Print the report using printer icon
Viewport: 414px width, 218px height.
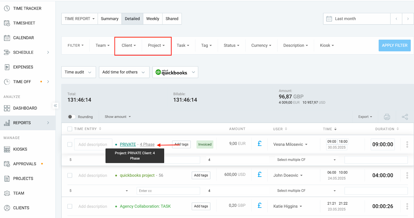click(x=387, y=117)
